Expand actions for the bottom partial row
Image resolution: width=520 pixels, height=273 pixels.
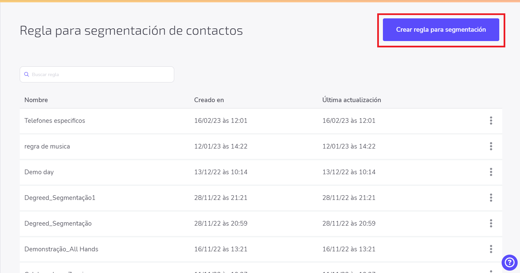(491, 271)
